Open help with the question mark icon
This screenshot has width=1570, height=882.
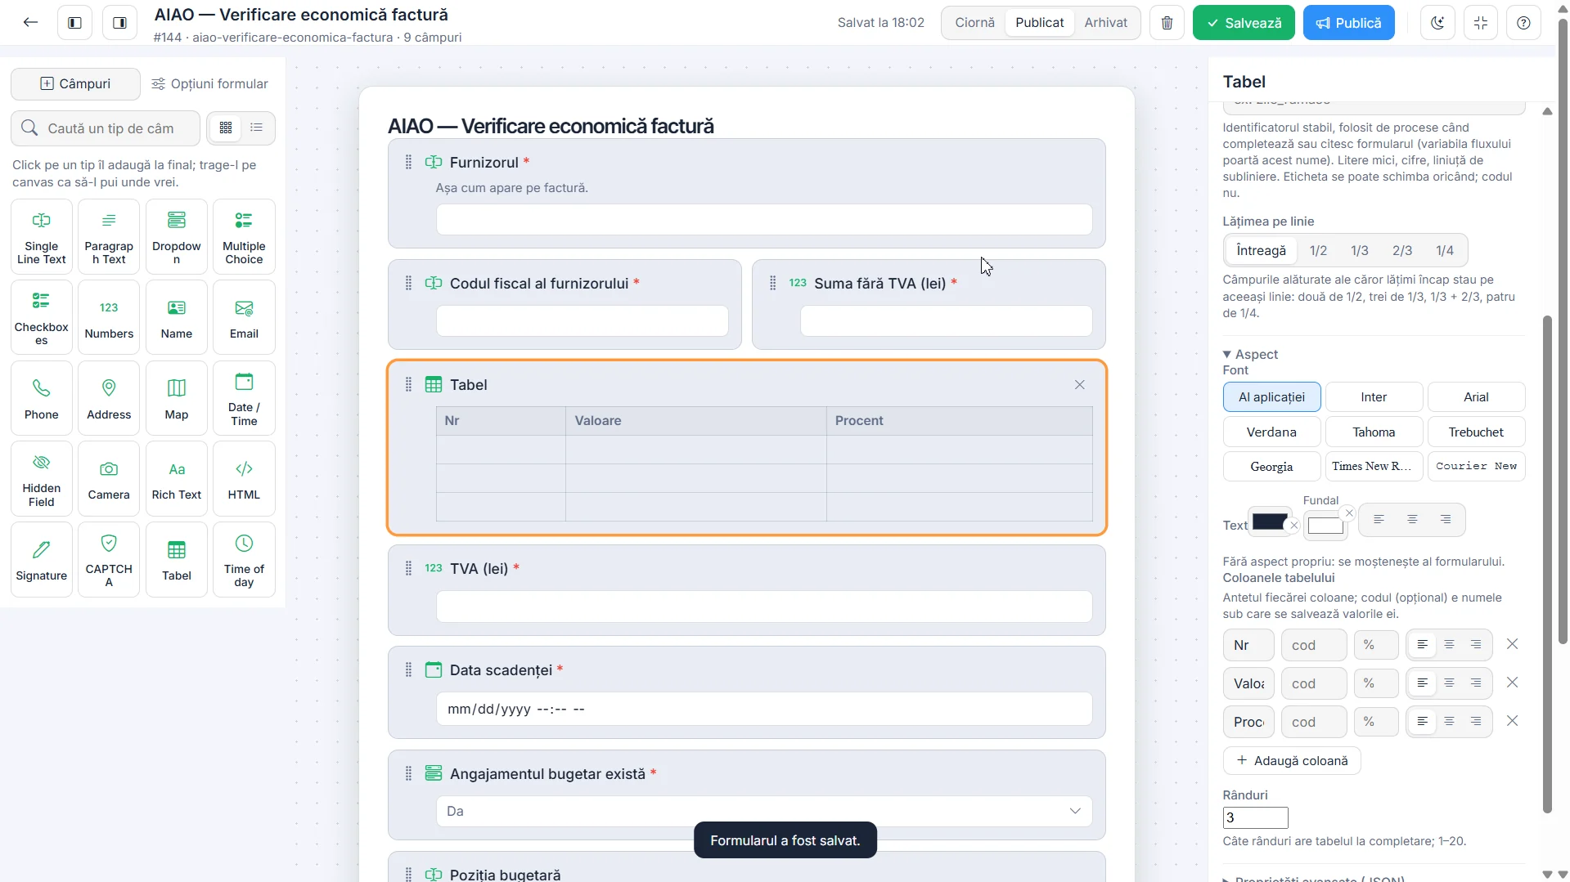pyautogui.click(x=1523, y=23)
